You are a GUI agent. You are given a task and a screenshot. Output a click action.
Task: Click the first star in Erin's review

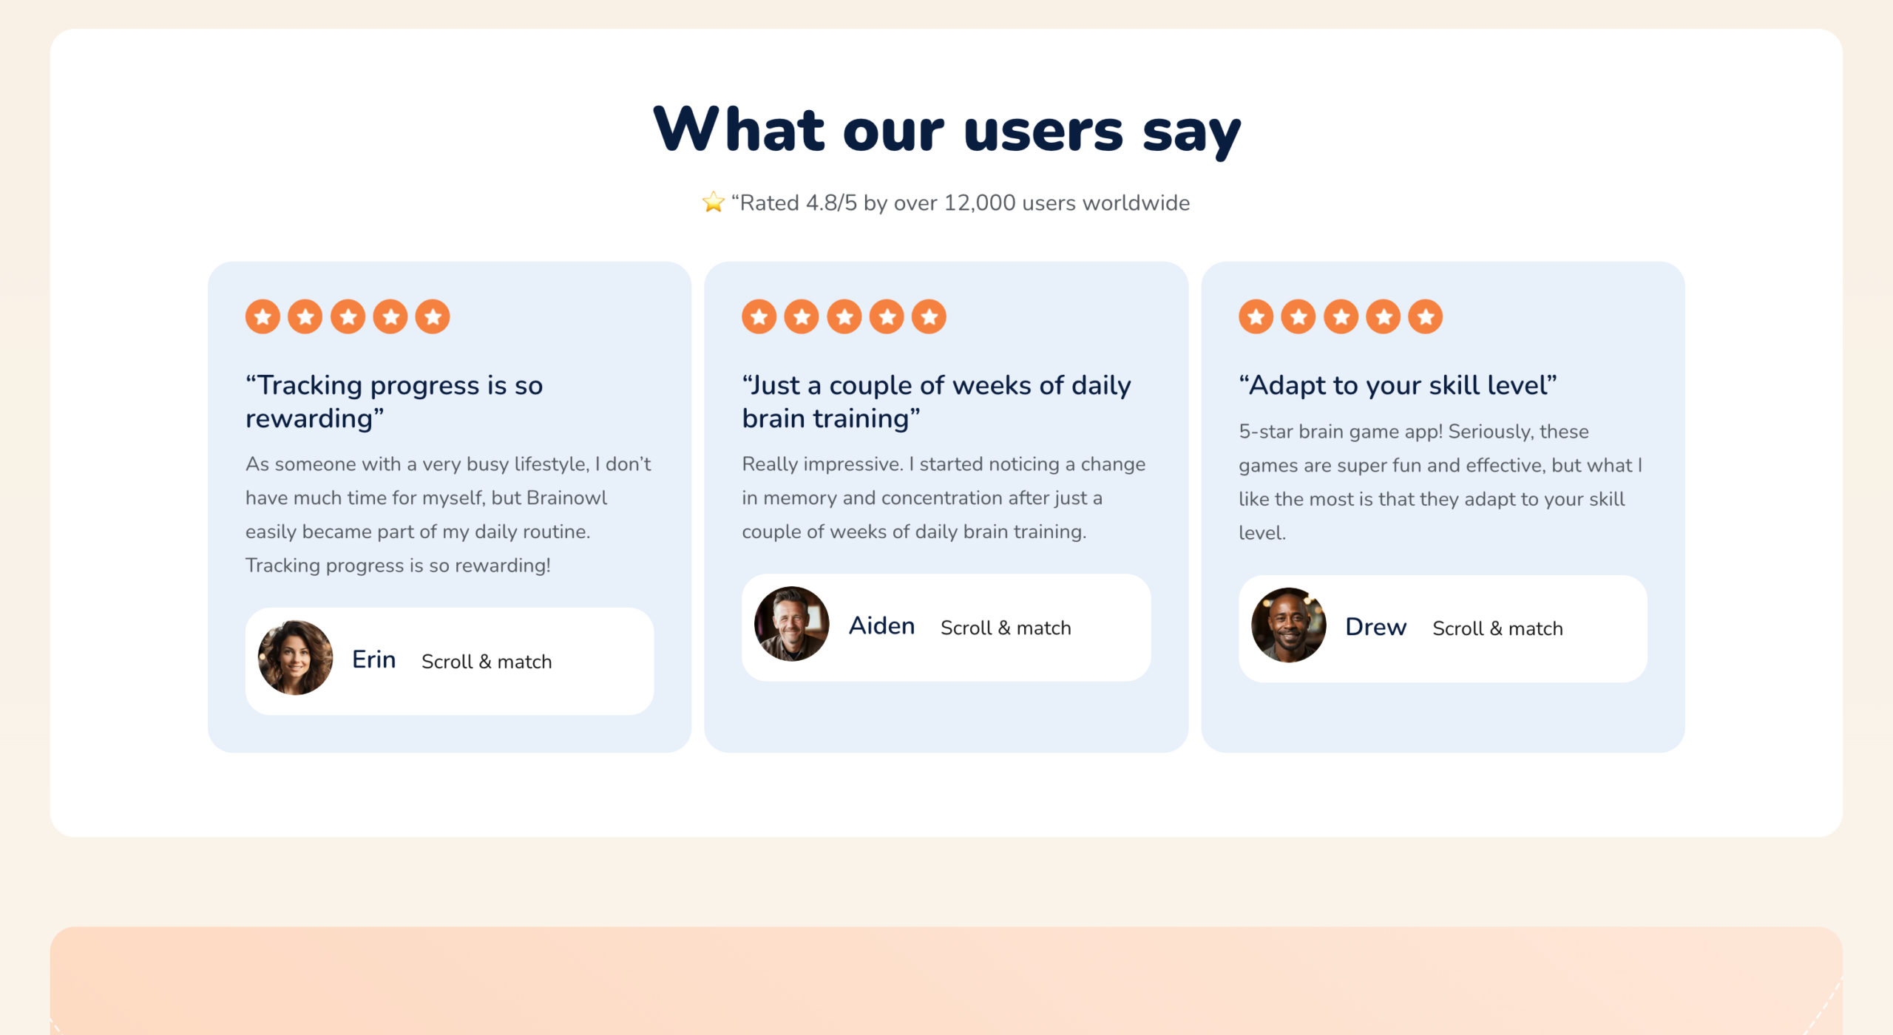[x=263, y=317]
